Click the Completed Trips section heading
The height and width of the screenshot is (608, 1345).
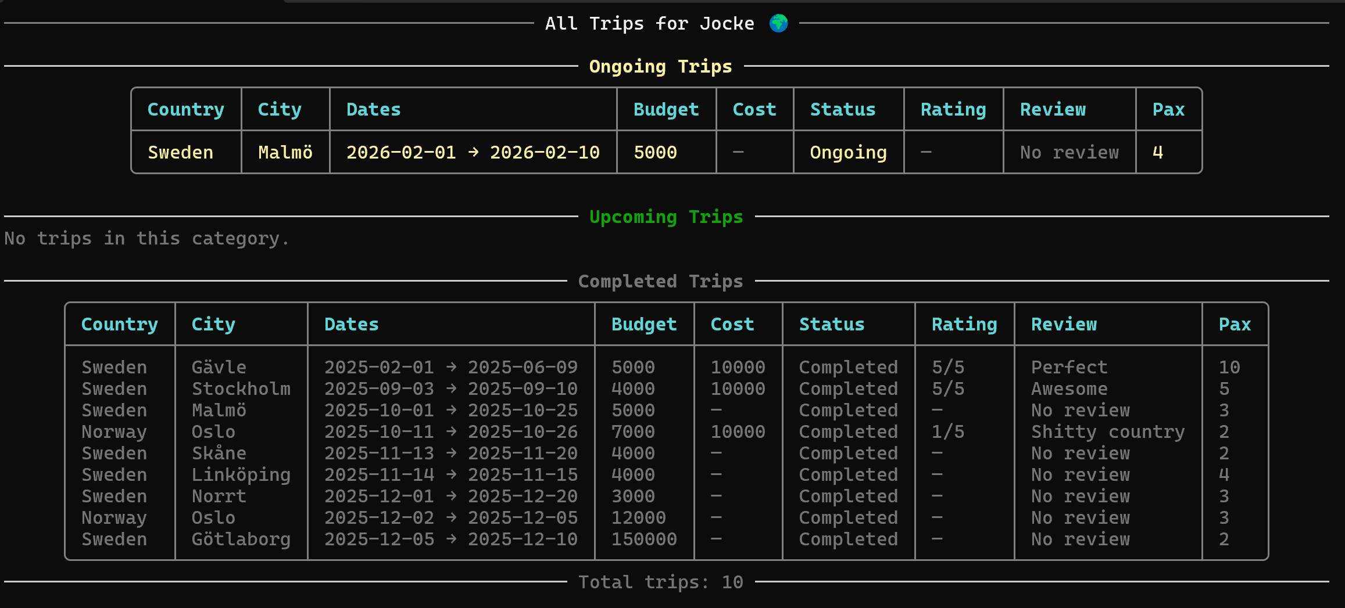[660, 281]
